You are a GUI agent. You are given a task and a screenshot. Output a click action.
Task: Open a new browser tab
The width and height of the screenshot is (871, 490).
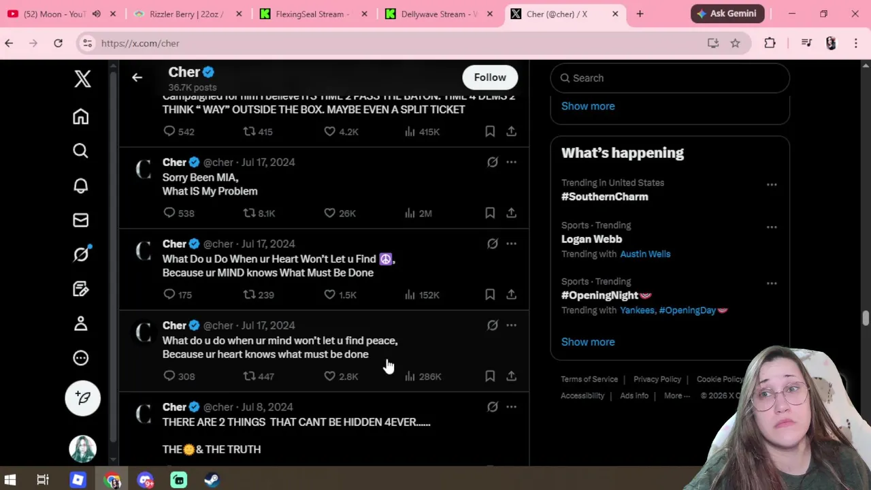pos(640,14)
